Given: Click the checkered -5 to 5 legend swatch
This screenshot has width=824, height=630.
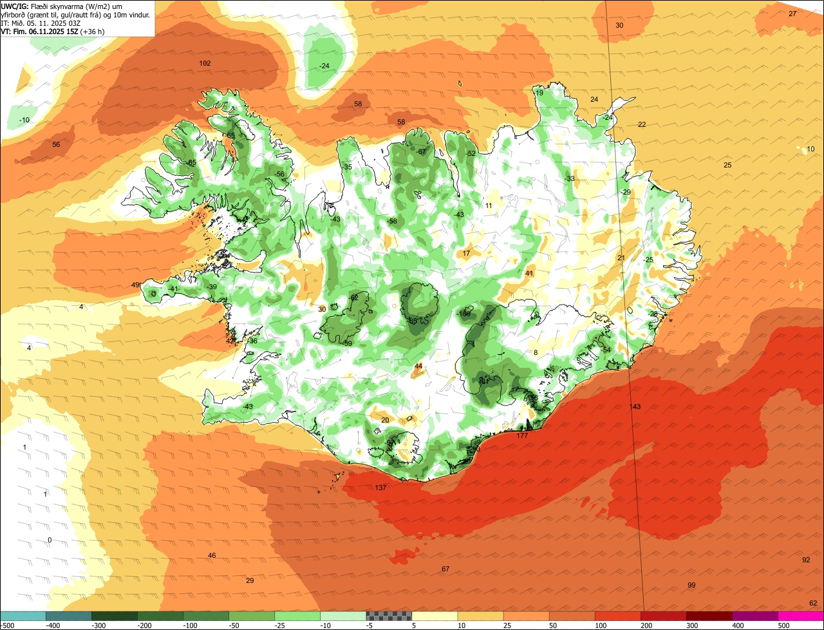Looking at the screenshot, I should point(389,616).
